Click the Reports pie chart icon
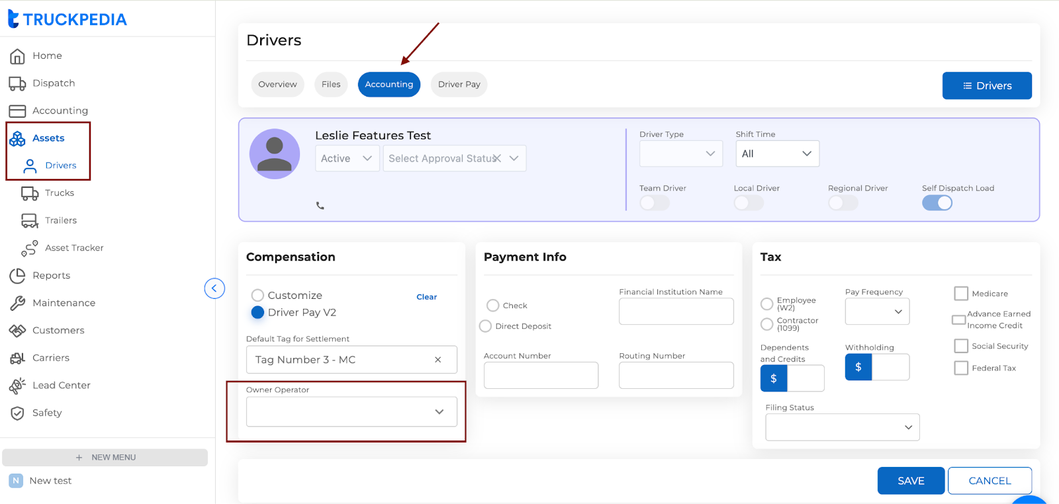The image size is (1059, 504). (17, 276)
